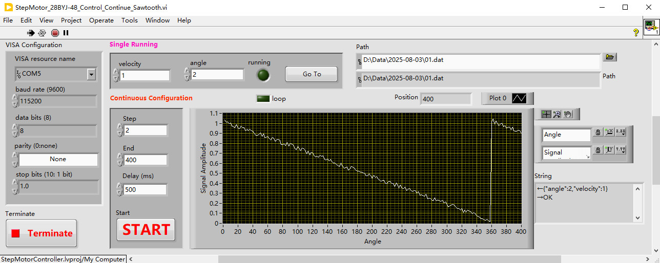The height and width of the screenshot is (263, 660).
Task: Click the horizontal scrollbar left arrow
Action: (x=131, y=259)
